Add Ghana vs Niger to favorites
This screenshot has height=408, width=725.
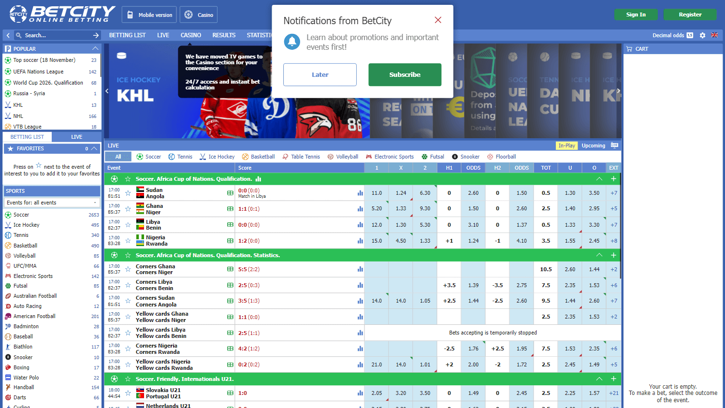128,209
